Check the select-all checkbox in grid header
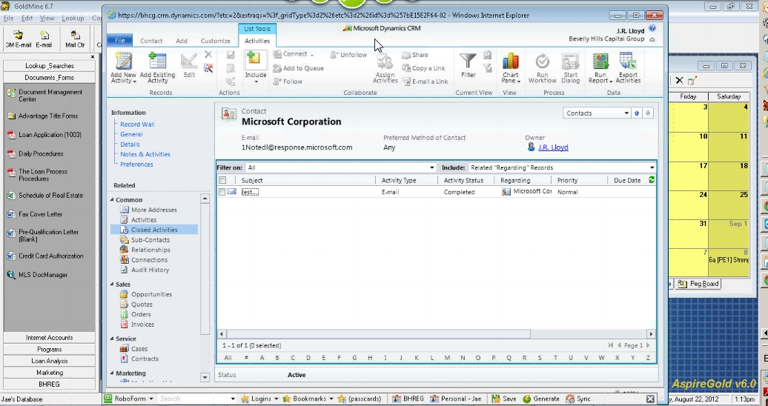 point(222,180)
